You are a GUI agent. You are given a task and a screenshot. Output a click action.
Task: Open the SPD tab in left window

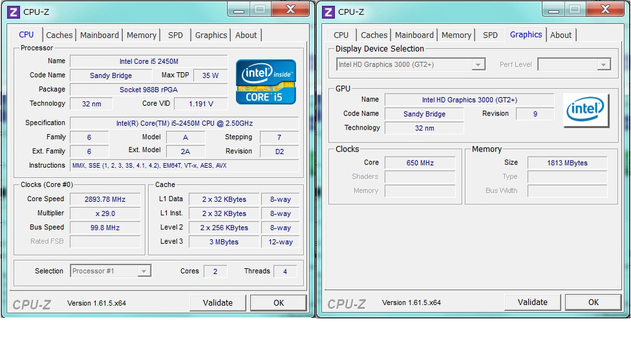pos(175,35)
